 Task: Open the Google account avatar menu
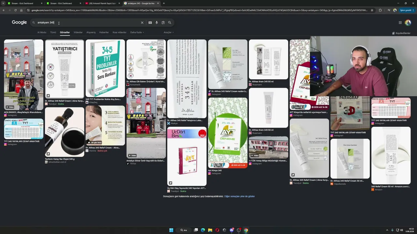[x=408, y=22]
